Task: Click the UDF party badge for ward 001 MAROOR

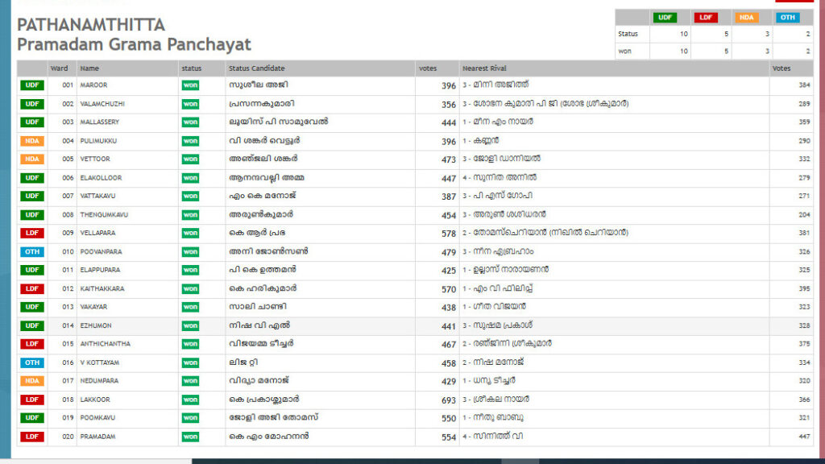Action: tap(32, 85)
